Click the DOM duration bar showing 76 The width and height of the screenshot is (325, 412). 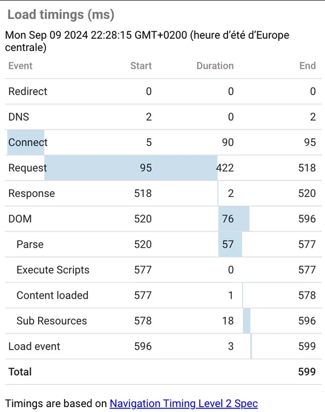pyautogui.click(x=234, y=219)
